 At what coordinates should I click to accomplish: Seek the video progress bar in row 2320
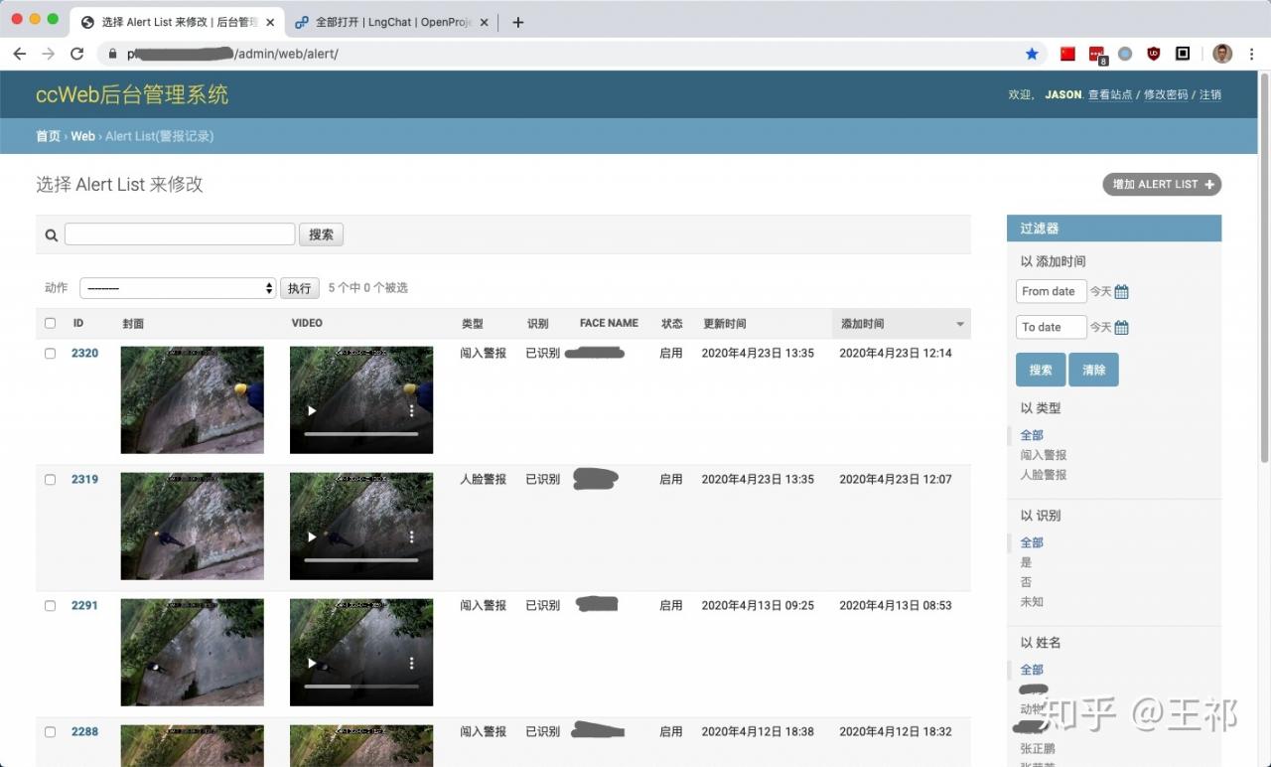360,434
